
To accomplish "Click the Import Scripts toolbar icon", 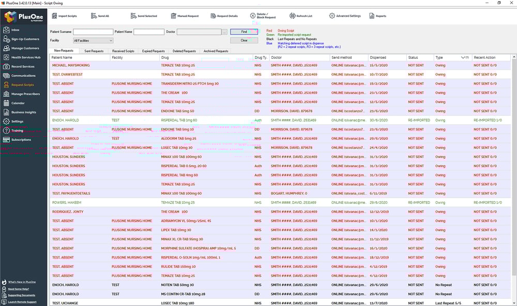I will [x=54, y=16].
